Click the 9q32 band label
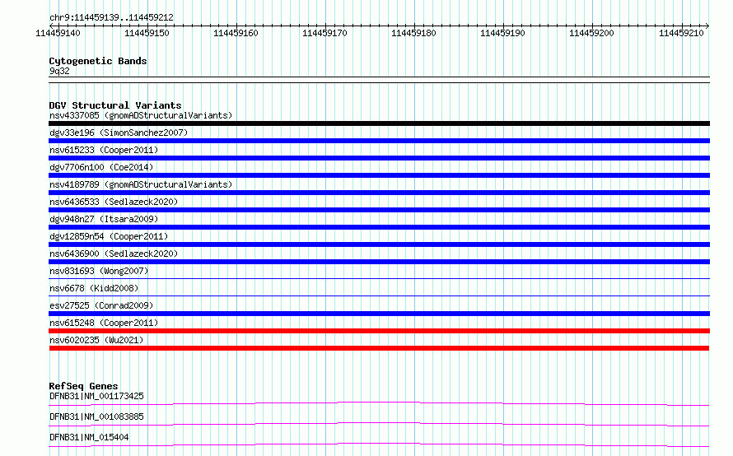The image size is (733, 456). 59,71
